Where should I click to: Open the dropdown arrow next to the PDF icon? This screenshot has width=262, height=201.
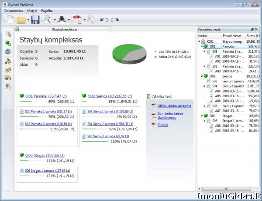coord(84,20)
